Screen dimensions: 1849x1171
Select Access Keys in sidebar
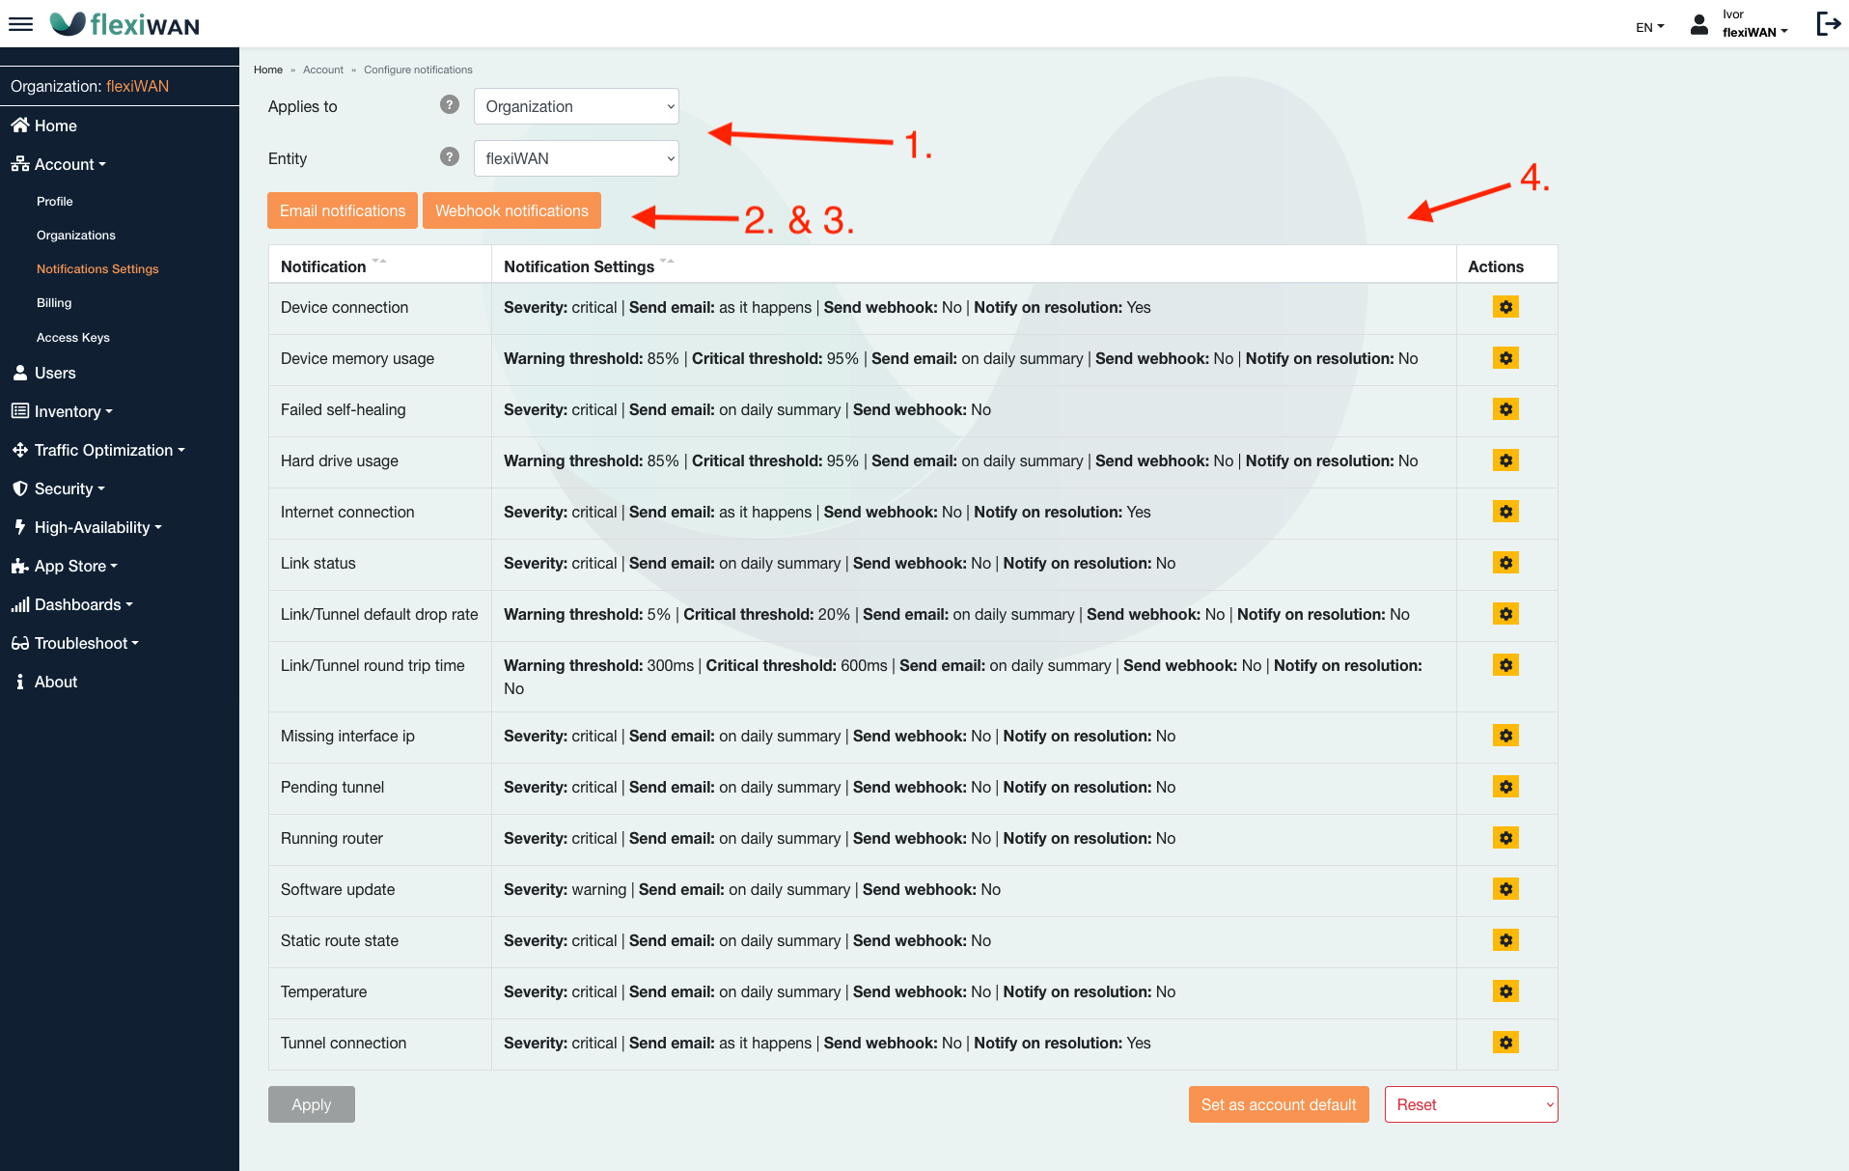[73, 338]
